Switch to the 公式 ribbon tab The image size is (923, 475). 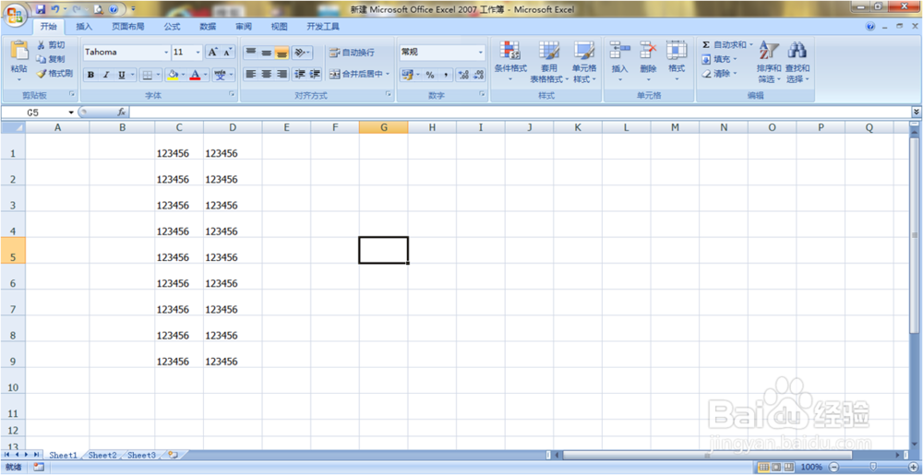(172, 27)
